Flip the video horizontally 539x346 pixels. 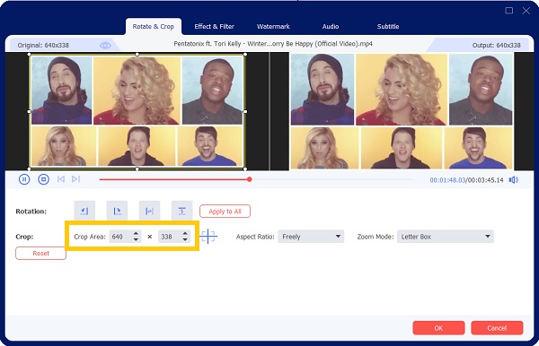pos(149,211)
